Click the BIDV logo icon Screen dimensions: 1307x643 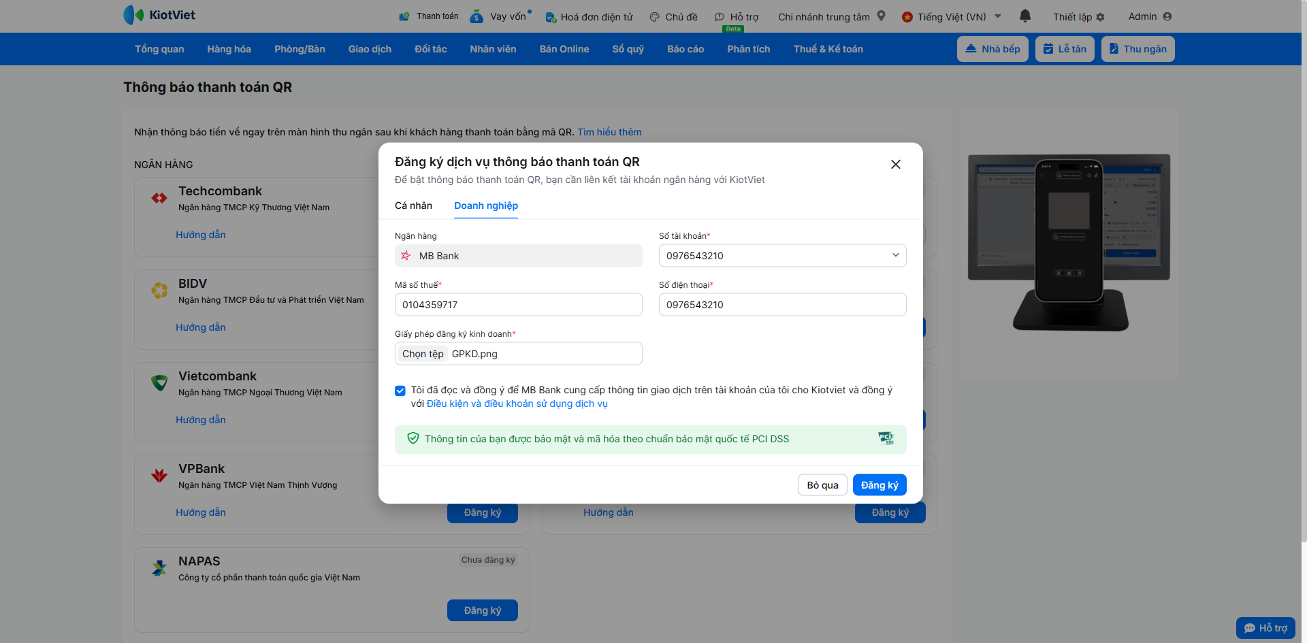[x=159, y=291]
